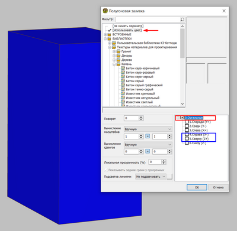The height and width of the screenshot is (231, 237).
Task: Click highlight color button beside Не подсвечивать
Action: 169,177
